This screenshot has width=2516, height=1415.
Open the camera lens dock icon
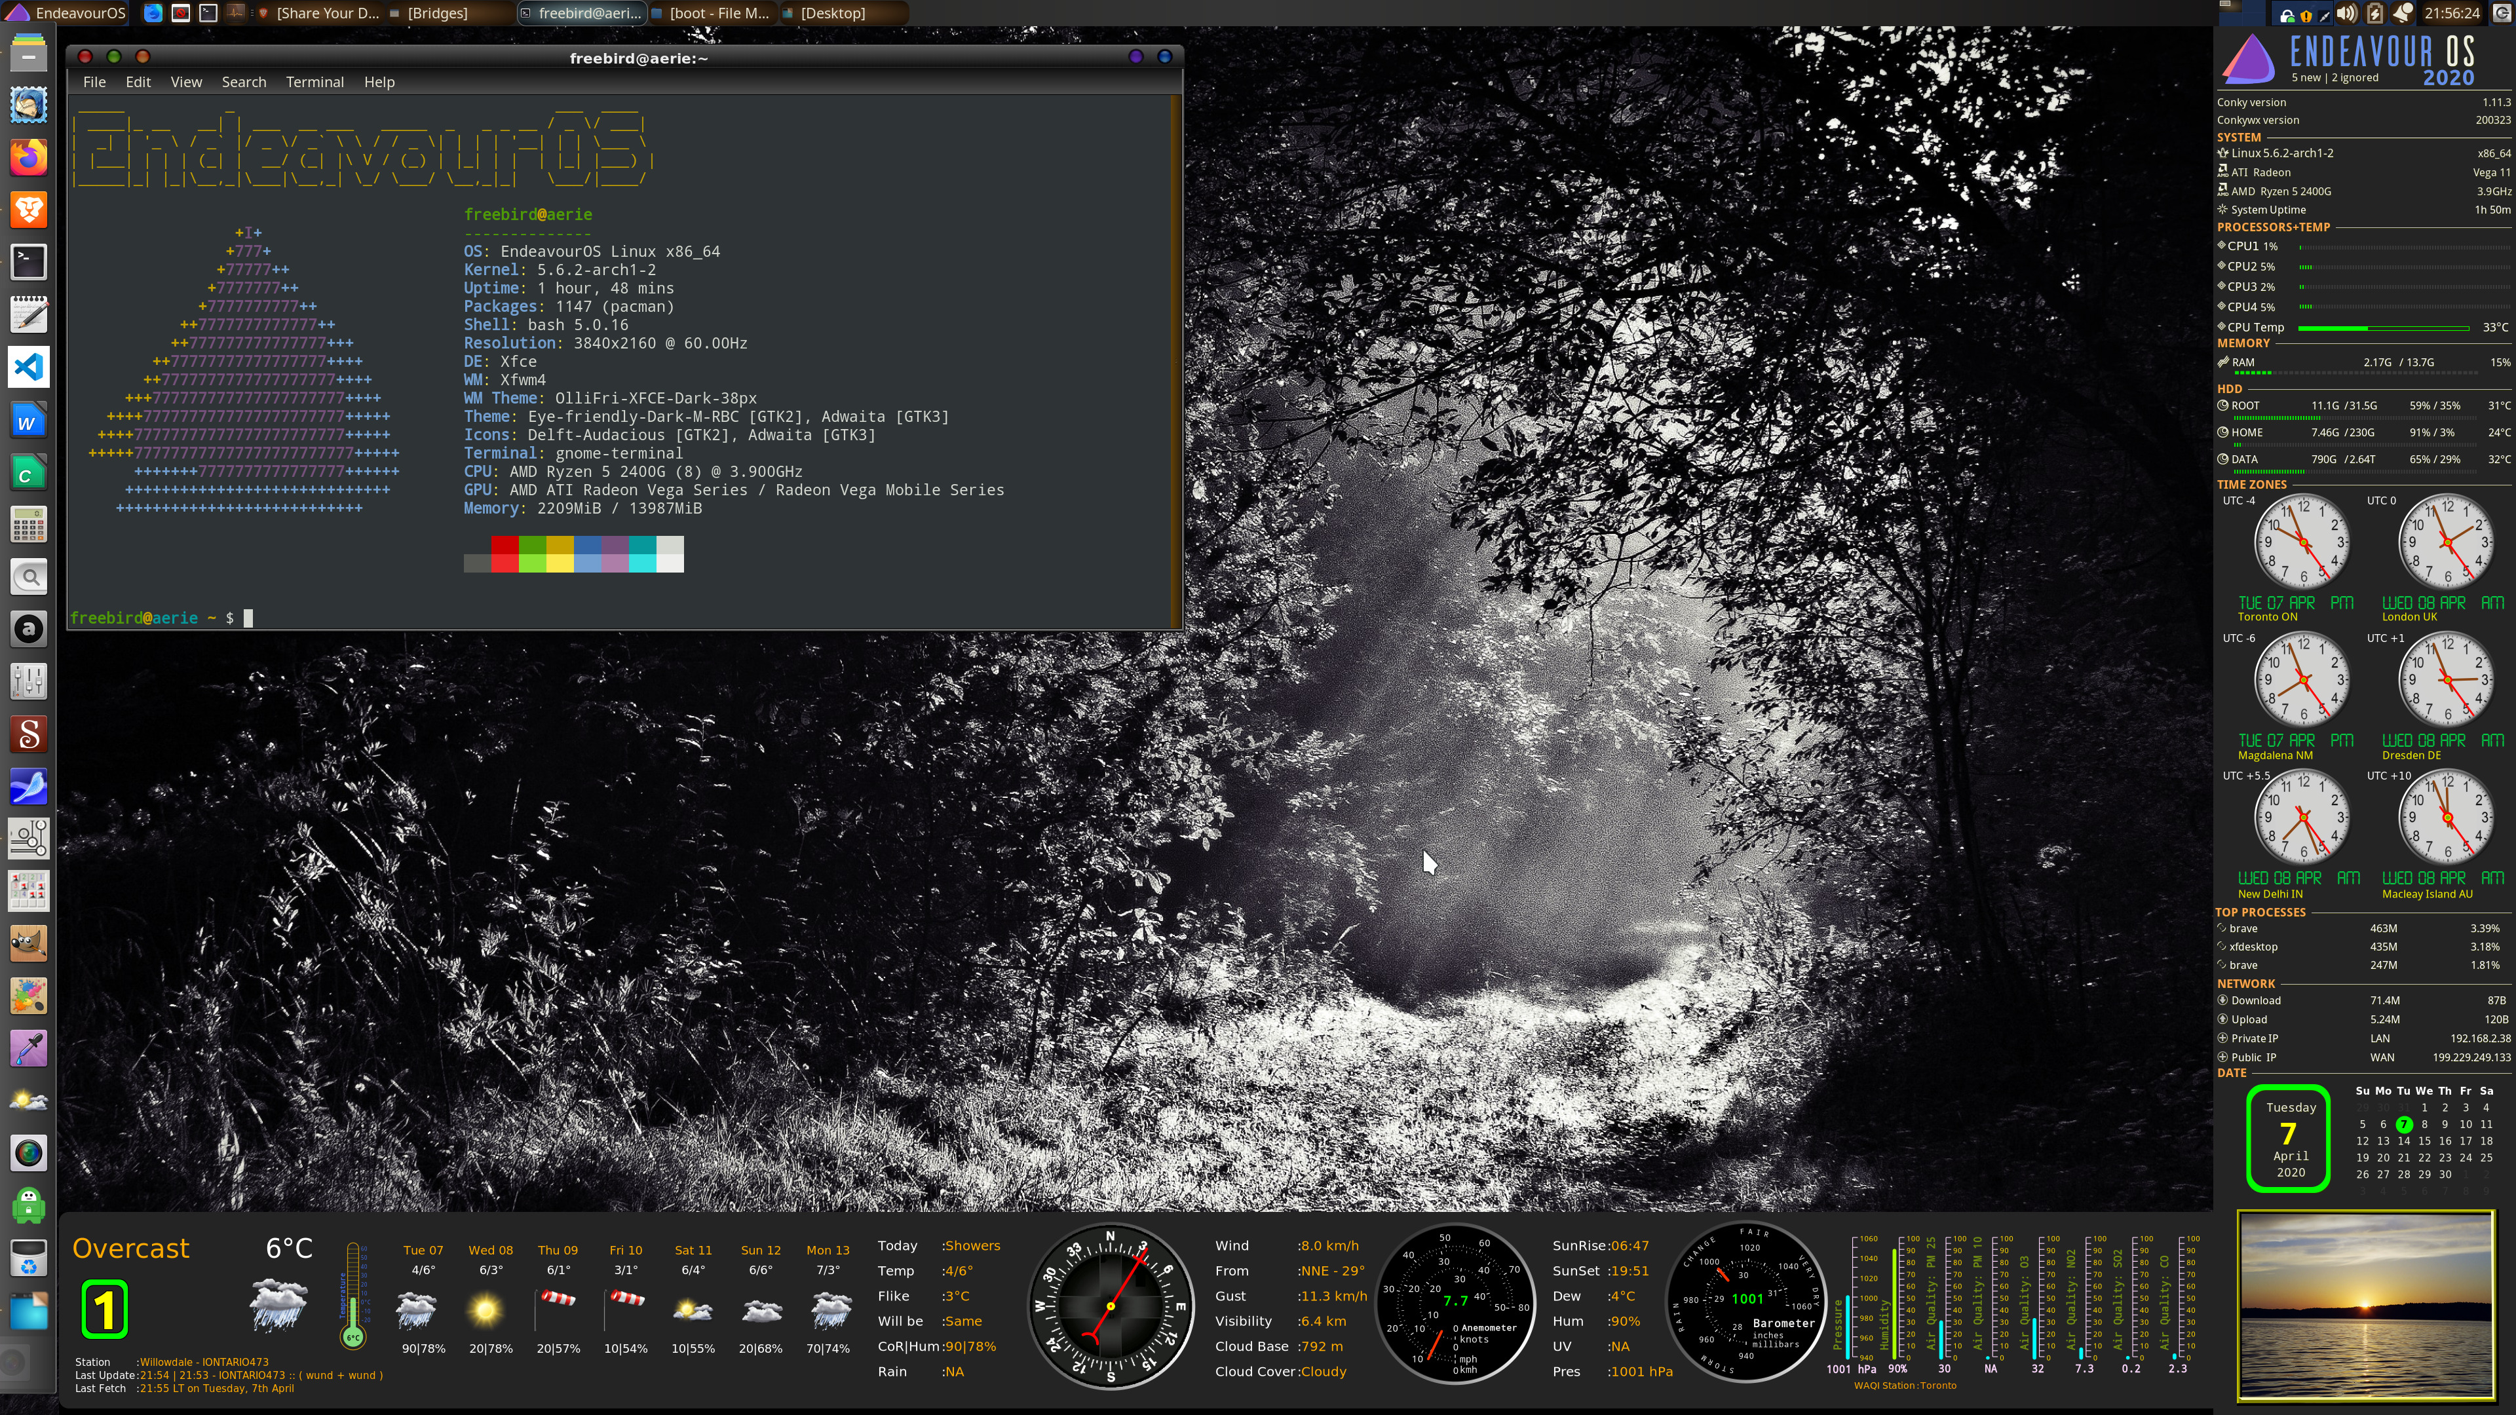click(x=28, y=1153)
